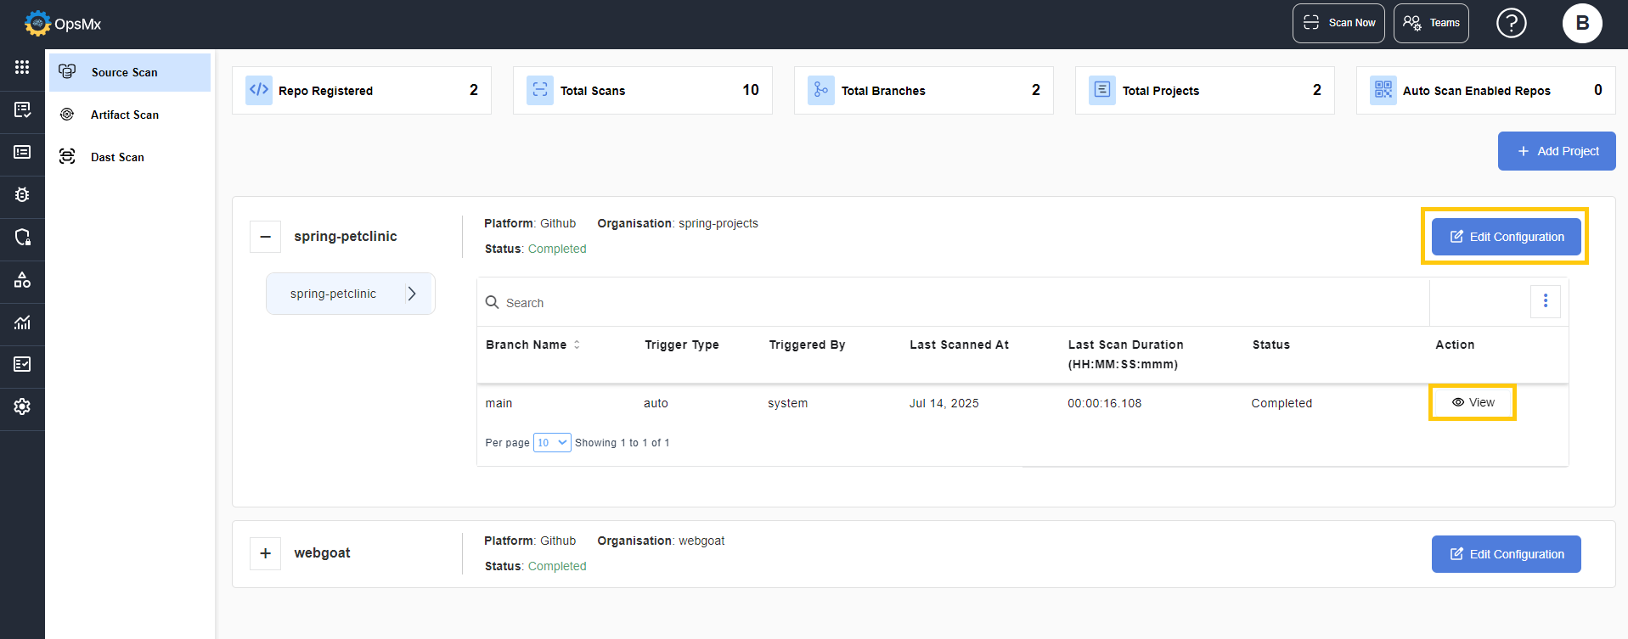Collapse the spring-petclinic project
Viewport: 1628px width, 639px height.
[x=265, y=237]
